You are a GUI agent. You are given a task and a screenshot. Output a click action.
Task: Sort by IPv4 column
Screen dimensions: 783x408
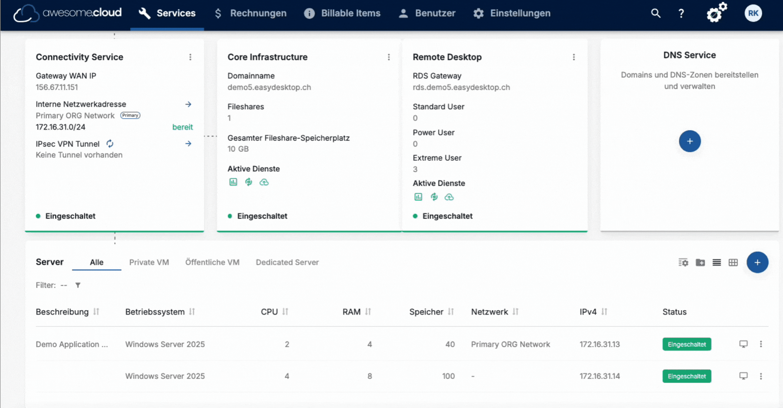tap(604, 311)
